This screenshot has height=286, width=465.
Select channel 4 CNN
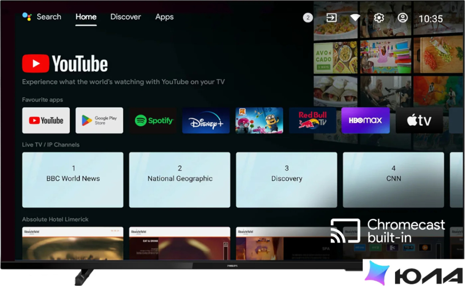(394, 180)
